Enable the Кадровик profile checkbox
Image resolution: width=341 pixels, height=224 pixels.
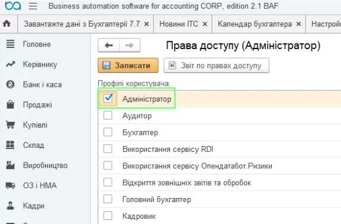click(108, 216)
